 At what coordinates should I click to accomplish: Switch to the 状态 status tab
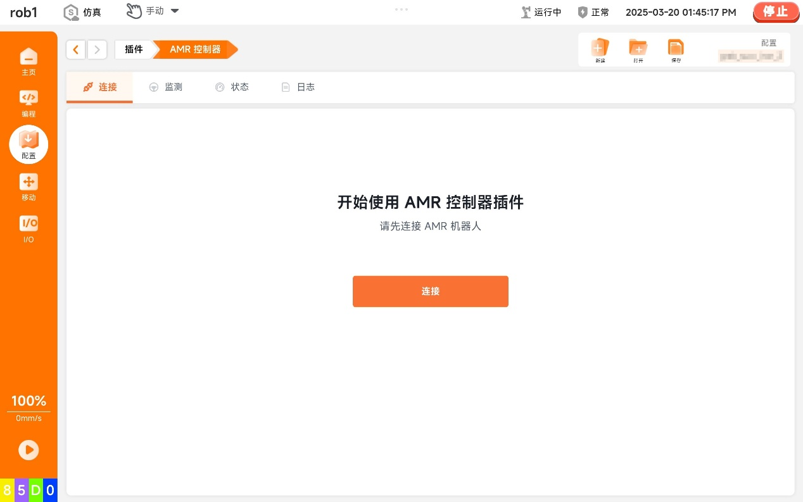[232, 87]
